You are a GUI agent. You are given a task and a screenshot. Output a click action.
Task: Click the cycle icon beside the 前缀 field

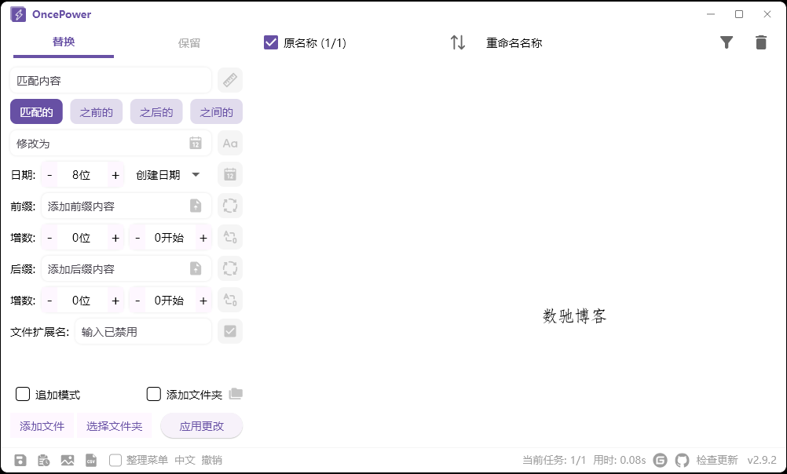[x=230, y=206]
